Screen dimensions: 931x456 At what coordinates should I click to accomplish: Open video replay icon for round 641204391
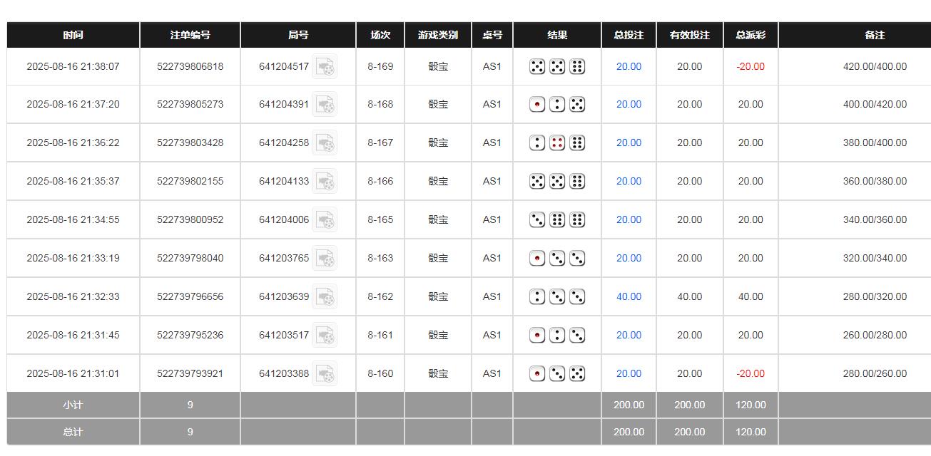coord(325,105)
